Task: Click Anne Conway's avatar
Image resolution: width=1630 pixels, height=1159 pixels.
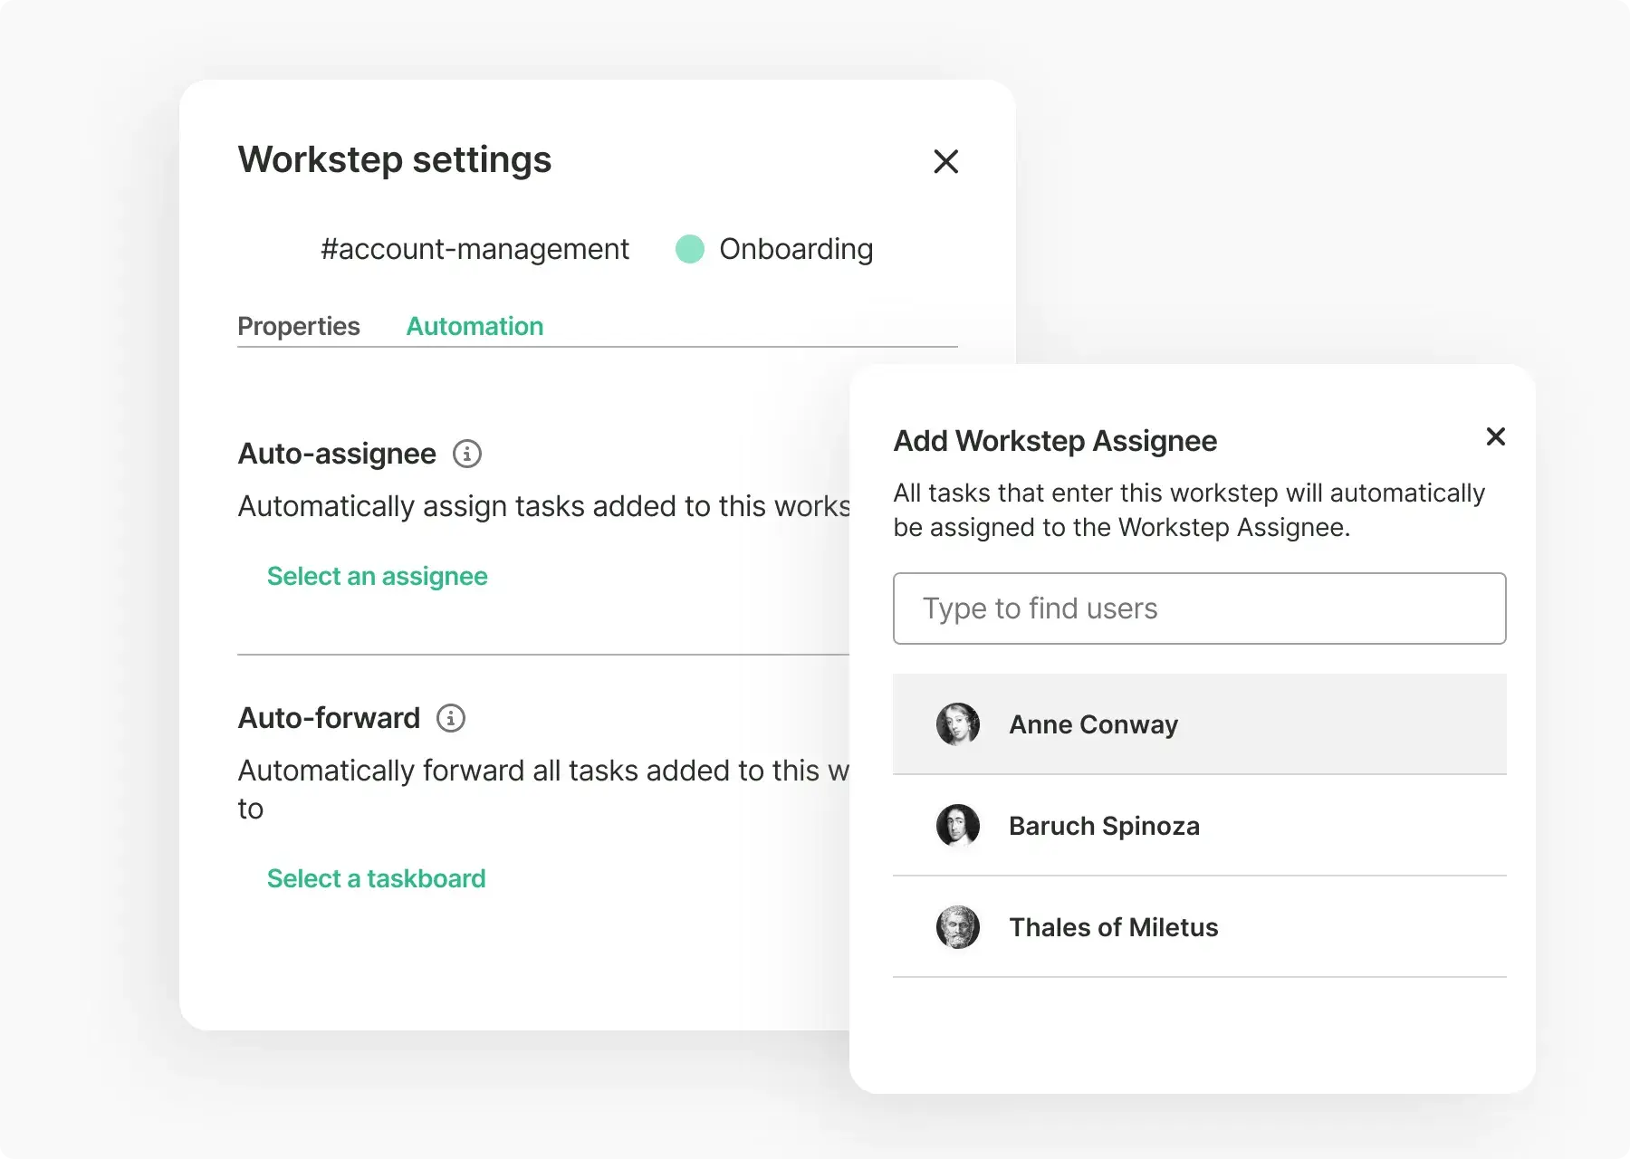Action: tap(957, 724)
